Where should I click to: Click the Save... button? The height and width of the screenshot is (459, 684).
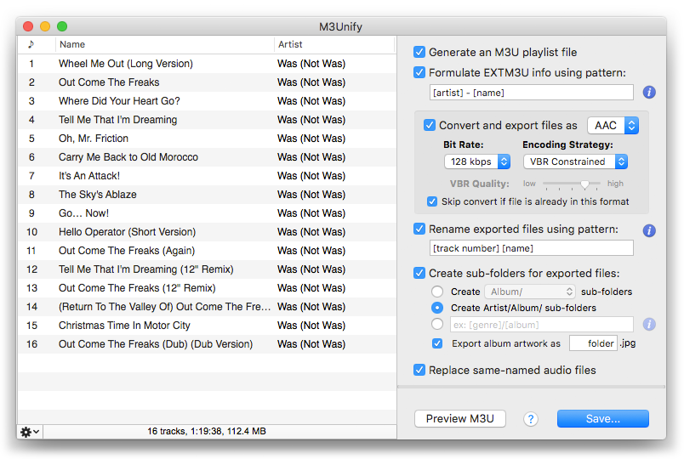(x=603, y=419)
